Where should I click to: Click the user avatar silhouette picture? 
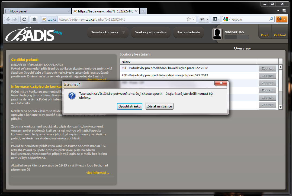pyautogui.click(x=217, y=34)
